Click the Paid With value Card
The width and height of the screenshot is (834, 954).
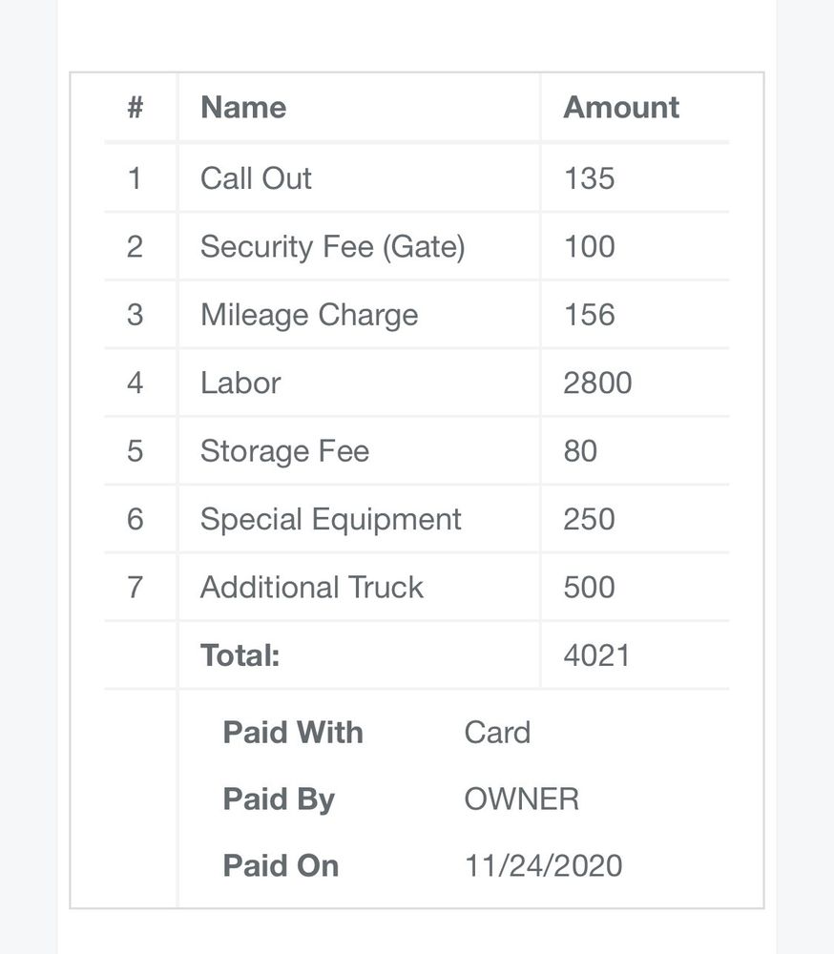coord(497,733)
